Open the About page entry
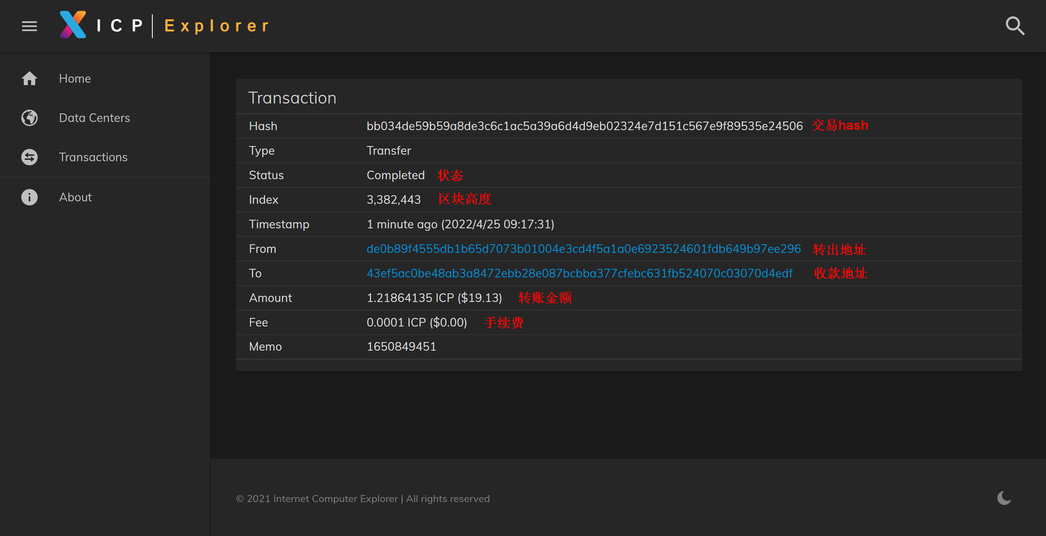The height and width of the screenshot is (536, 1046). pyautogui.click(x=75, y=197)
